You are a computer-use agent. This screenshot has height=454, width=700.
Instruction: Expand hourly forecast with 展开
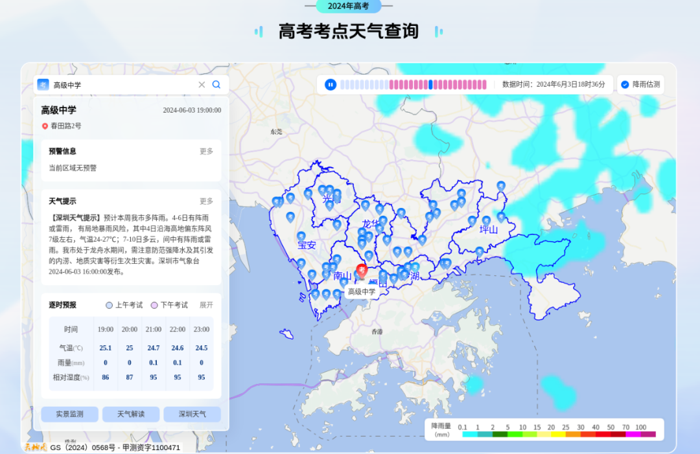(x=206, y=305)
